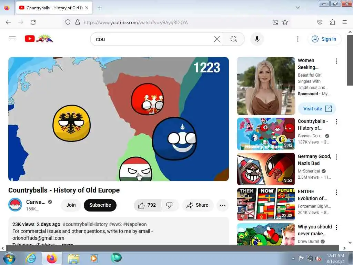Screen dimensions: 353x265
Task: Open Firefox application menu
Action: point(344,22)
